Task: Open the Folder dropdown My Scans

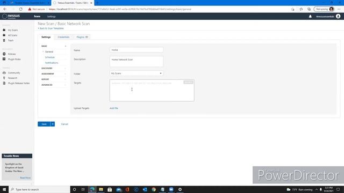Action: point(136,73)
